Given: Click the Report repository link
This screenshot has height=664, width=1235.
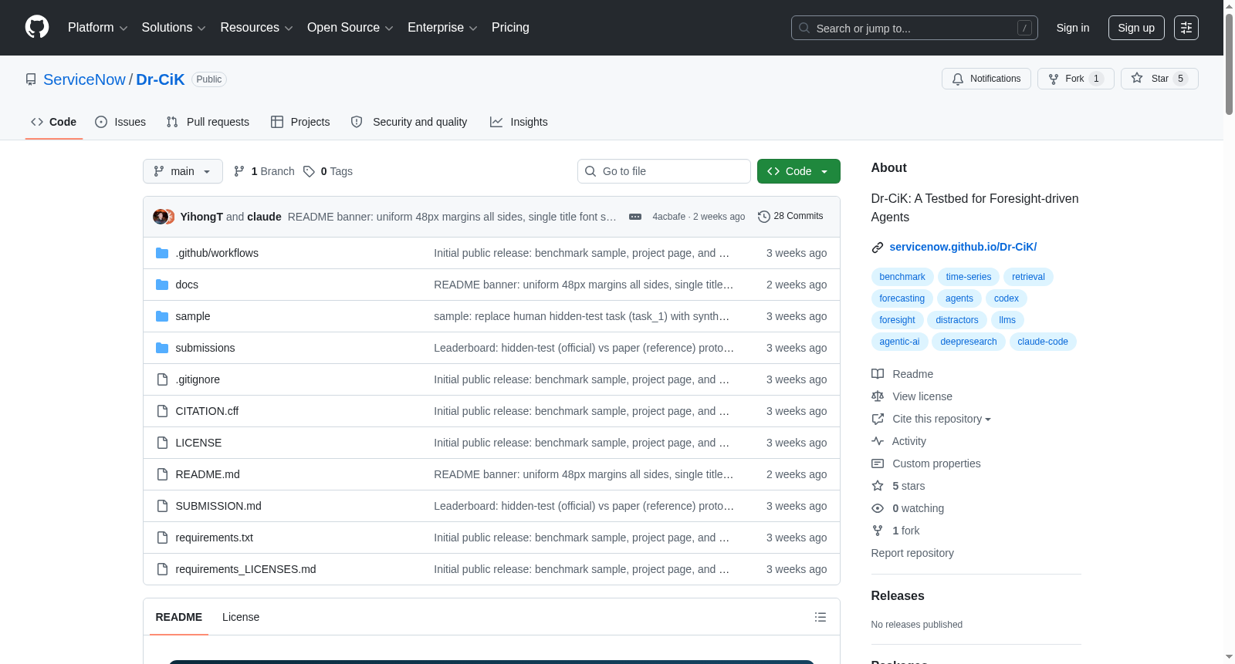Looking at the screenshot, I should pyautogui.click(x=912, y=553).
